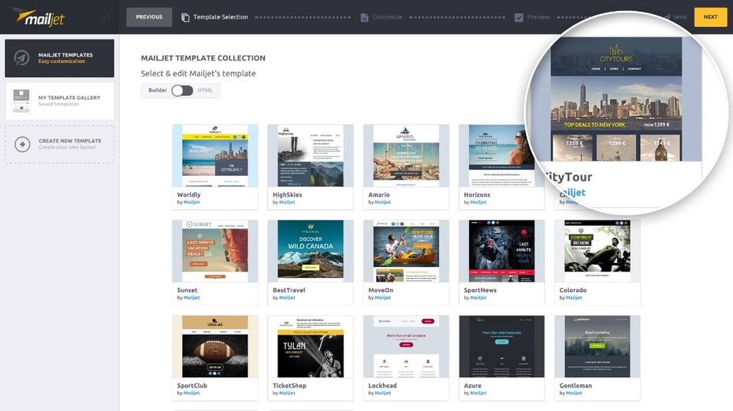Screen dimensions: 733x411
Task: Click the Mailjet link under Worldly
Action: coord(192,202)
